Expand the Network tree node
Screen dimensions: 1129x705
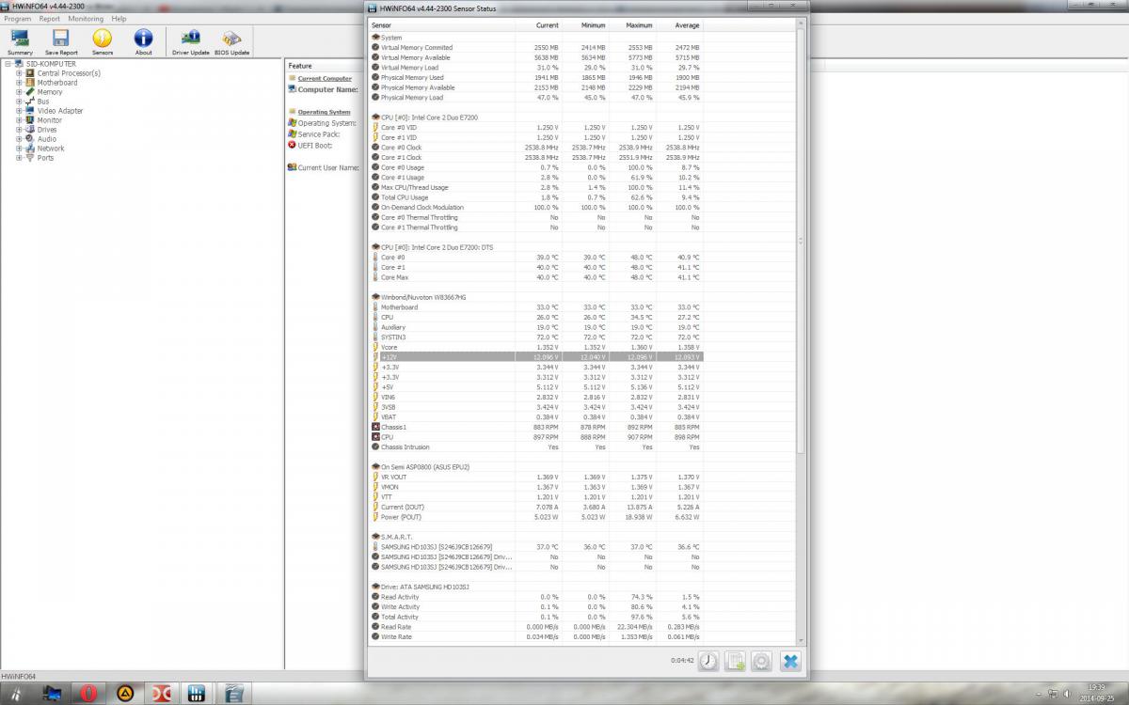coord(19,149)
